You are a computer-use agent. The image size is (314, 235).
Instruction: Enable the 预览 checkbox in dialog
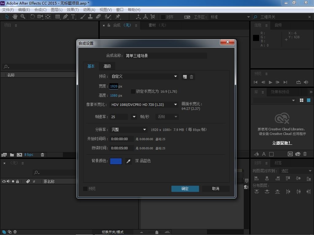coord(85,188)
